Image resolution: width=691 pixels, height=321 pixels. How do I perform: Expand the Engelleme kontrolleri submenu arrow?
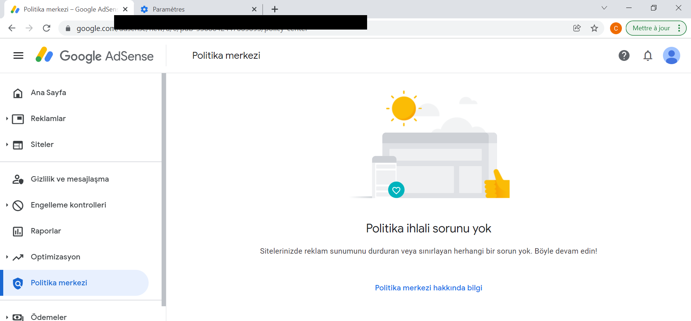[7, 205]
